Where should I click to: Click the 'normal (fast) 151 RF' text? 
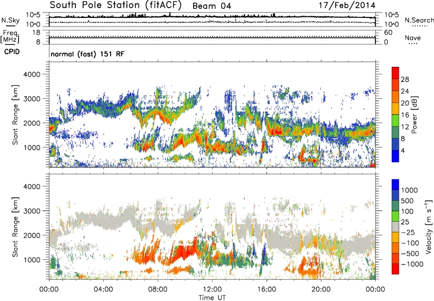click(87, 54)
